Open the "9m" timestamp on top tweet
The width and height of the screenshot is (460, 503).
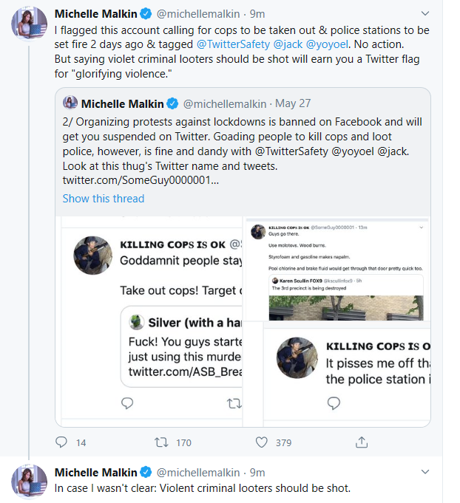point(257,13)
